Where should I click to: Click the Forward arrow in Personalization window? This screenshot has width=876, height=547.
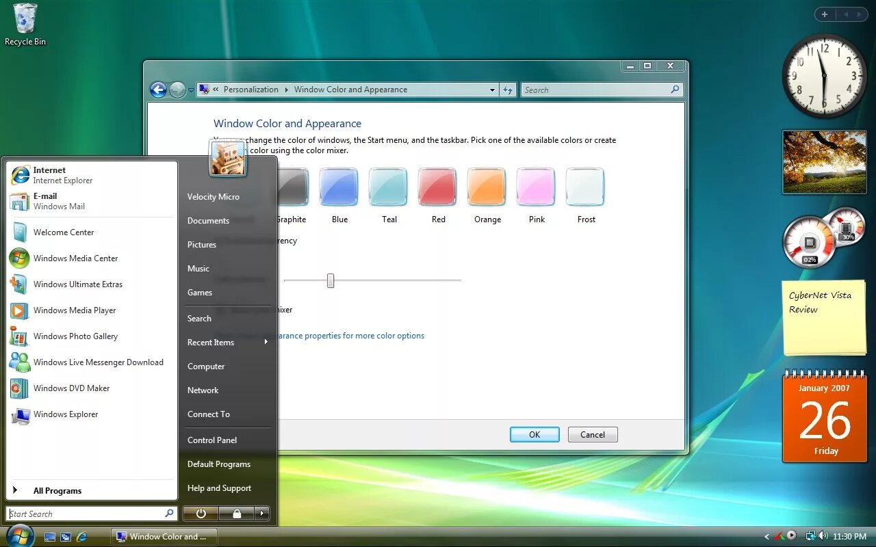(177, 90)
